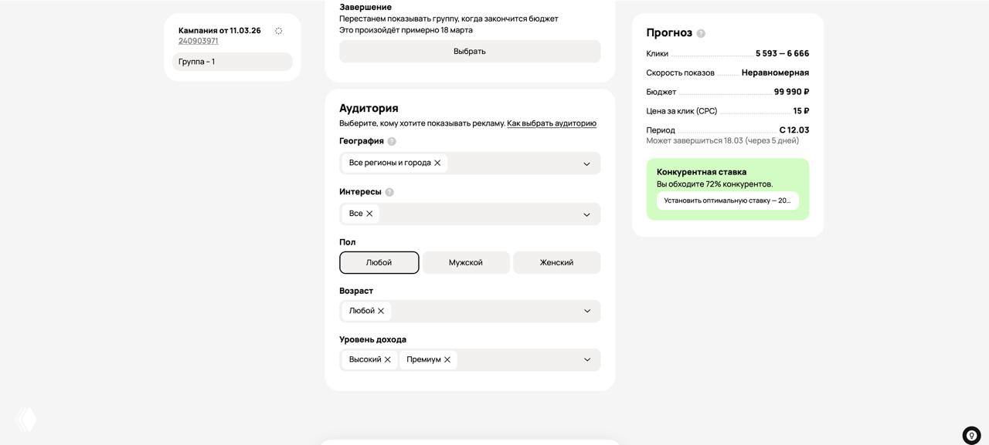Viewport: 989px width, 445px height.
Task: Remove the Все chip from Интересы
Action: [x=369, y=214]
